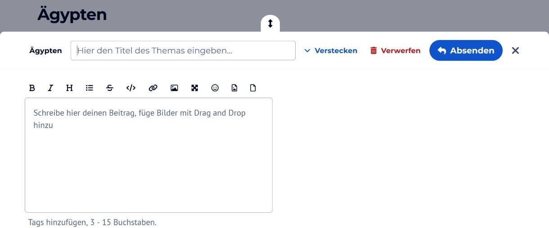Insert an image with the picture icon
The width and height of the screenshot is (549, 228).
click(174, 88)
